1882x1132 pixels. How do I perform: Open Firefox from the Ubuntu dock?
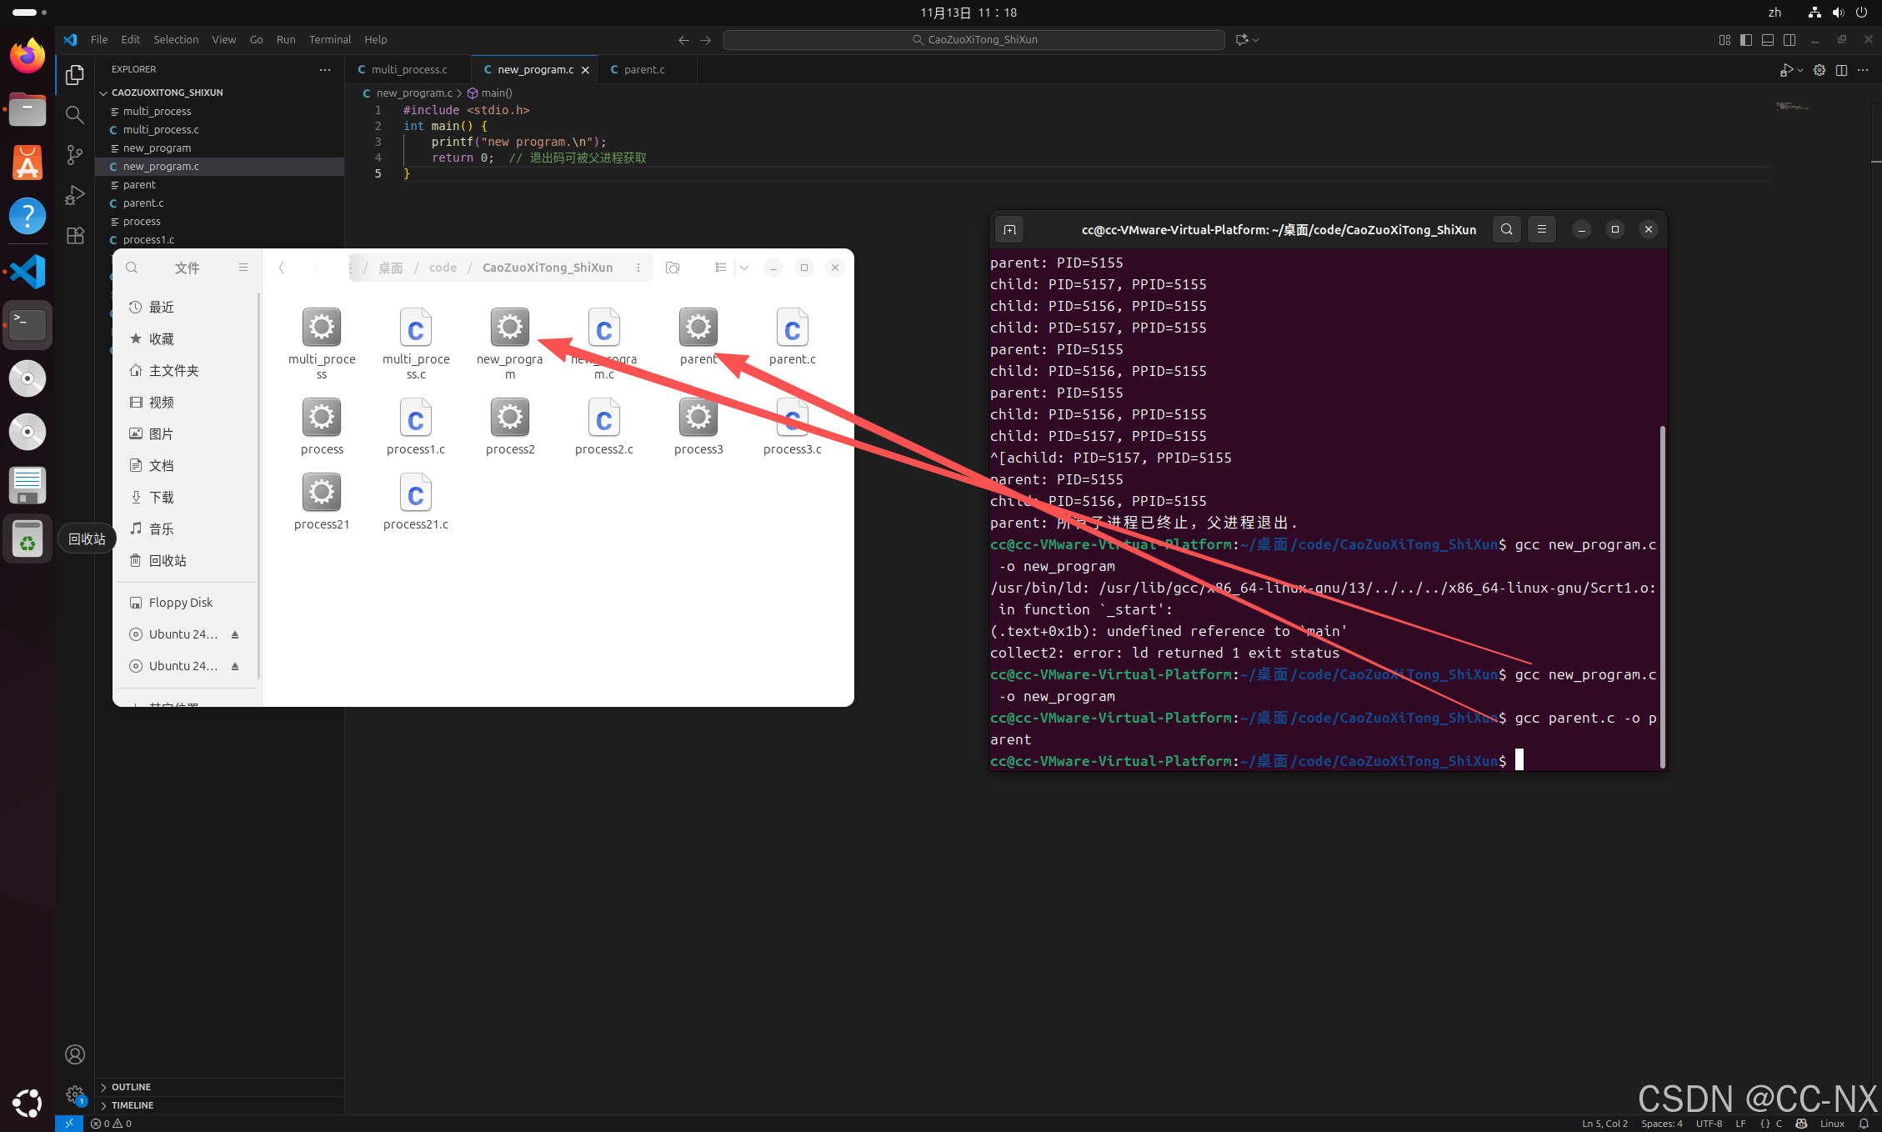click(28, 56)
